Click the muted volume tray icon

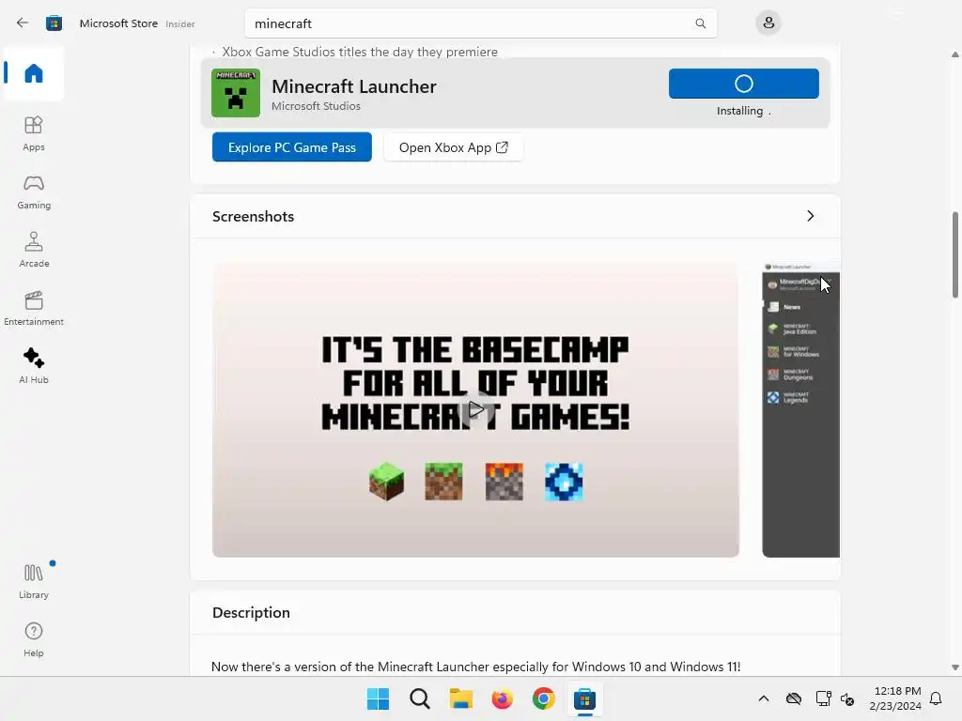point(847,698)
